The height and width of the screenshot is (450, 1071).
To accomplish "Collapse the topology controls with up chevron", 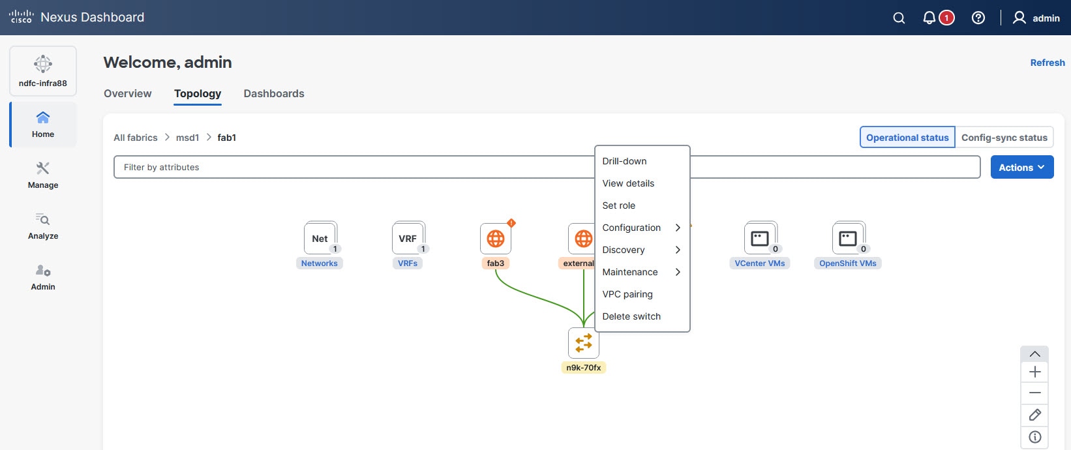I will pos(1034,353).
